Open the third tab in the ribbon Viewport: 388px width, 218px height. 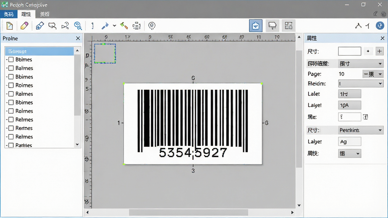tap(45, 14)
